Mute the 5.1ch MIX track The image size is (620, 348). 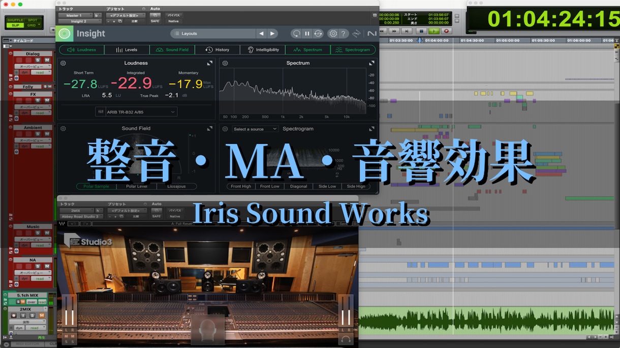[x=22, y=302]
